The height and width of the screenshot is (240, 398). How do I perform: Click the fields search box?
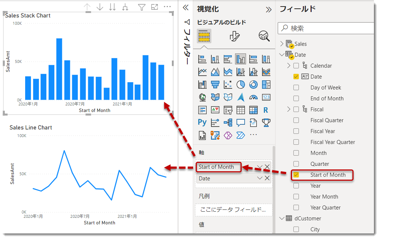pos(326,28)
